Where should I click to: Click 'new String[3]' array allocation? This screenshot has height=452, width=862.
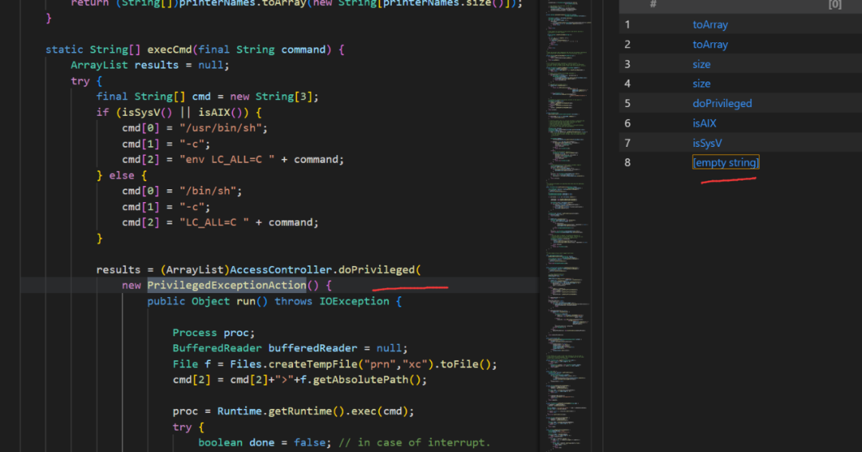[x=271, y=97]
